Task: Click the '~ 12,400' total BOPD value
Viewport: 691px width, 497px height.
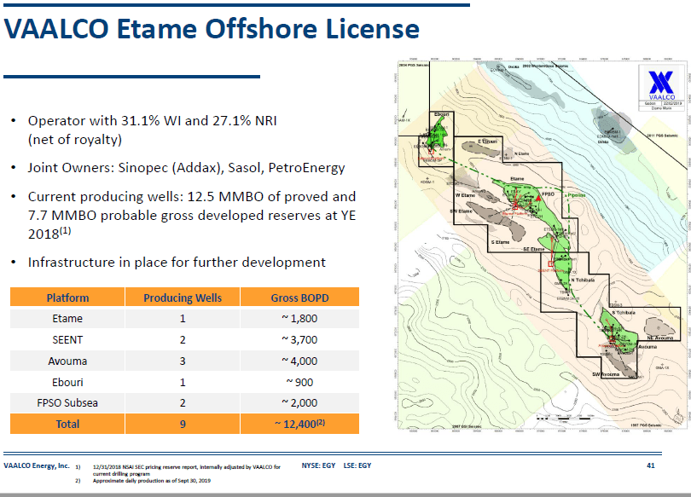Action: point(299,424)
